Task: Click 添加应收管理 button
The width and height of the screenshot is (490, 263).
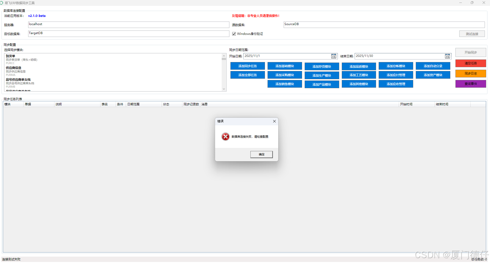Action: pos(396,84)
